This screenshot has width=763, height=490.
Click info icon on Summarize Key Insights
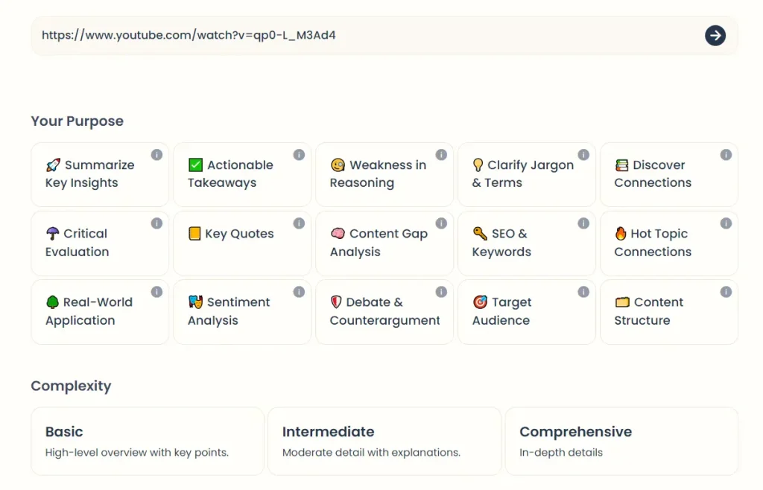[156, 155]
